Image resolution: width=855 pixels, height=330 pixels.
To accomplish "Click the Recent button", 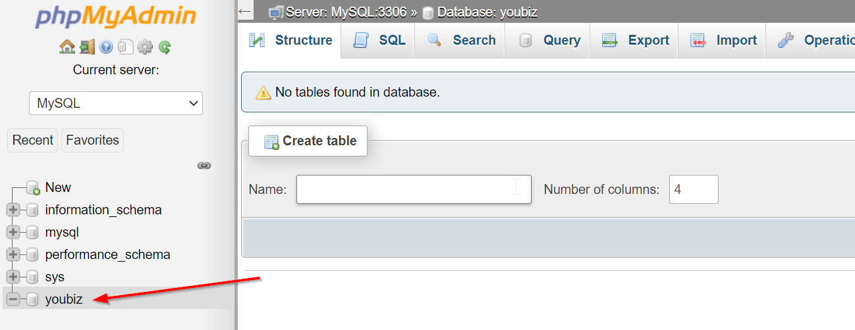I will point(33,140).
